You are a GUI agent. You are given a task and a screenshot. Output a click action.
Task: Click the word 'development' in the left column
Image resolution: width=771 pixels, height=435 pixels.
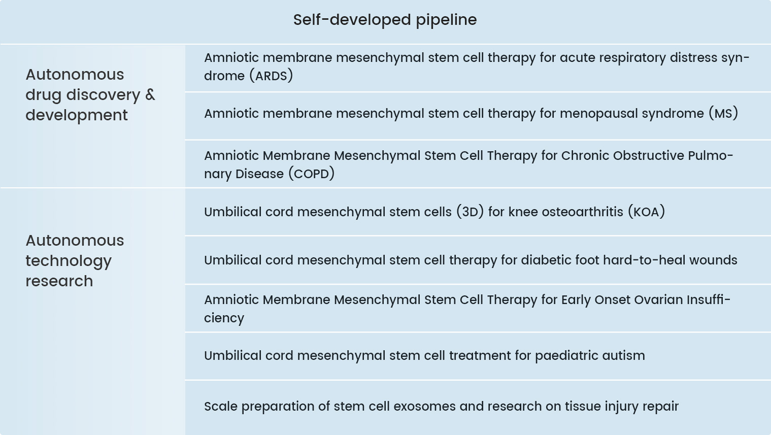(77, 115)
